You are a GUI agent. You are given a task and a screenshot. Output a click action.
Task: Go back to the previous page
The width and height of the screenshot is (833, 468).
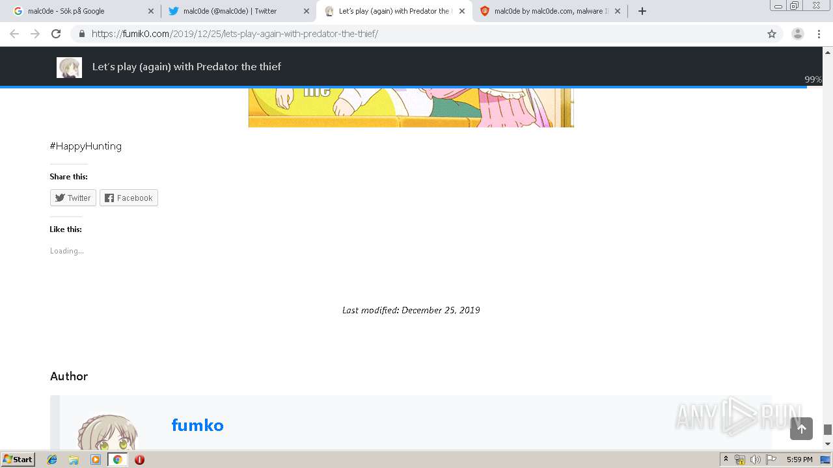[14, 34]
